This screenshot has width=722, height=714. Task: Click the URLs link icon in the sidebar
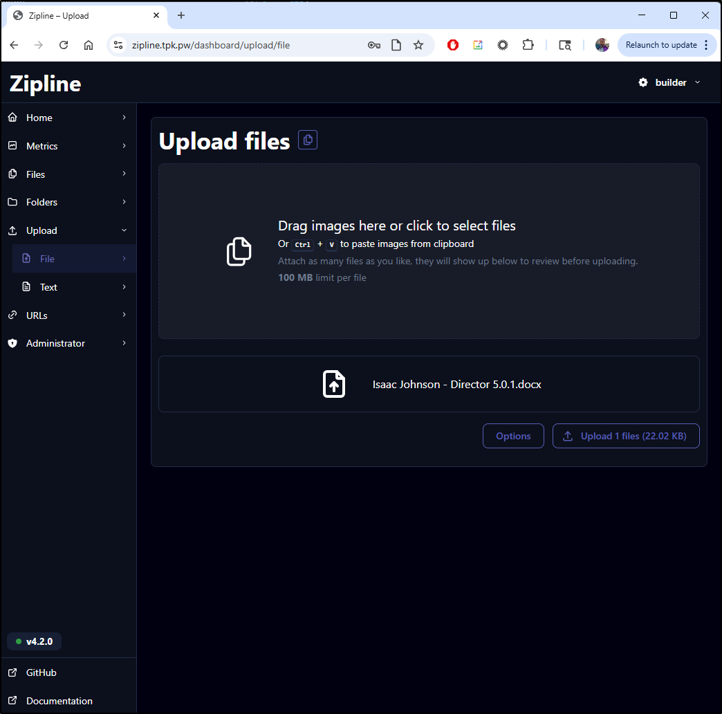[13, 315]
